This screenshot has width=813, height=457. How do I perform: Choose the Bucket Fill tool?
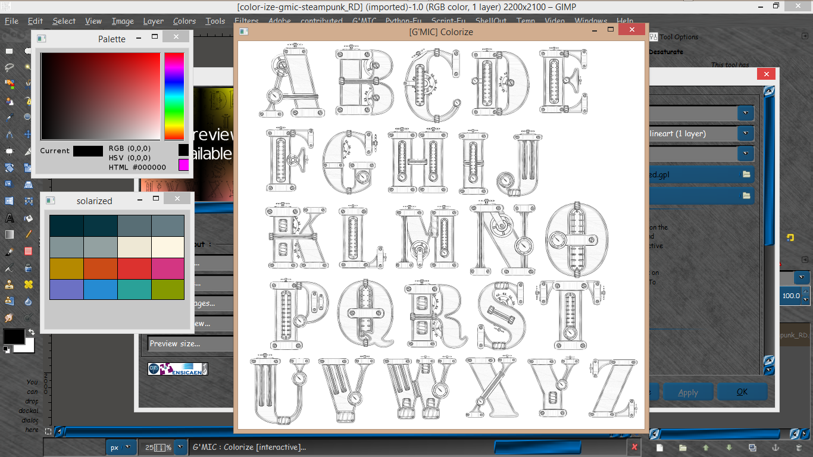pyautogui.click(x=28, y=218)
